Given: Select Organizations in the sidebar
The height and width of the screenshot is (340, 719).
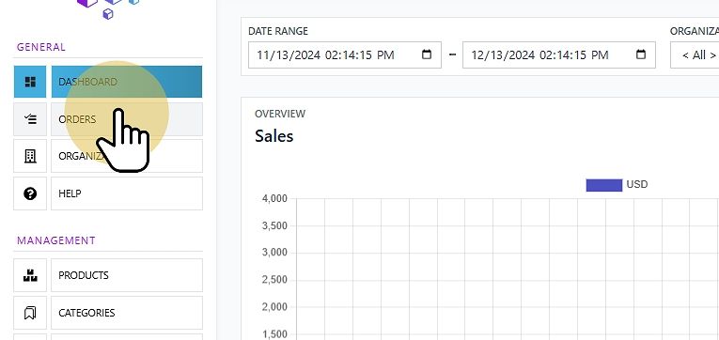Looking at the screenshot, I should click(x=127, y=156).
